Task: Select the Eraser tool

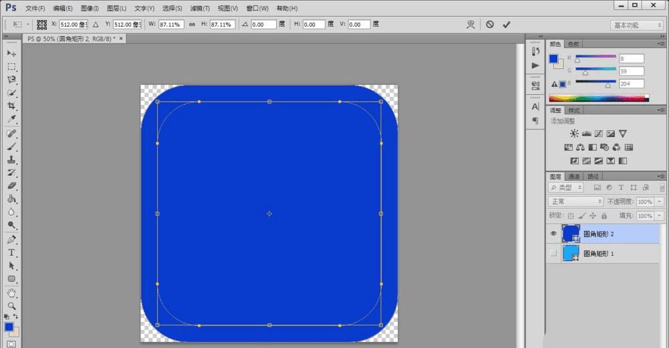Action: point(11,186)
